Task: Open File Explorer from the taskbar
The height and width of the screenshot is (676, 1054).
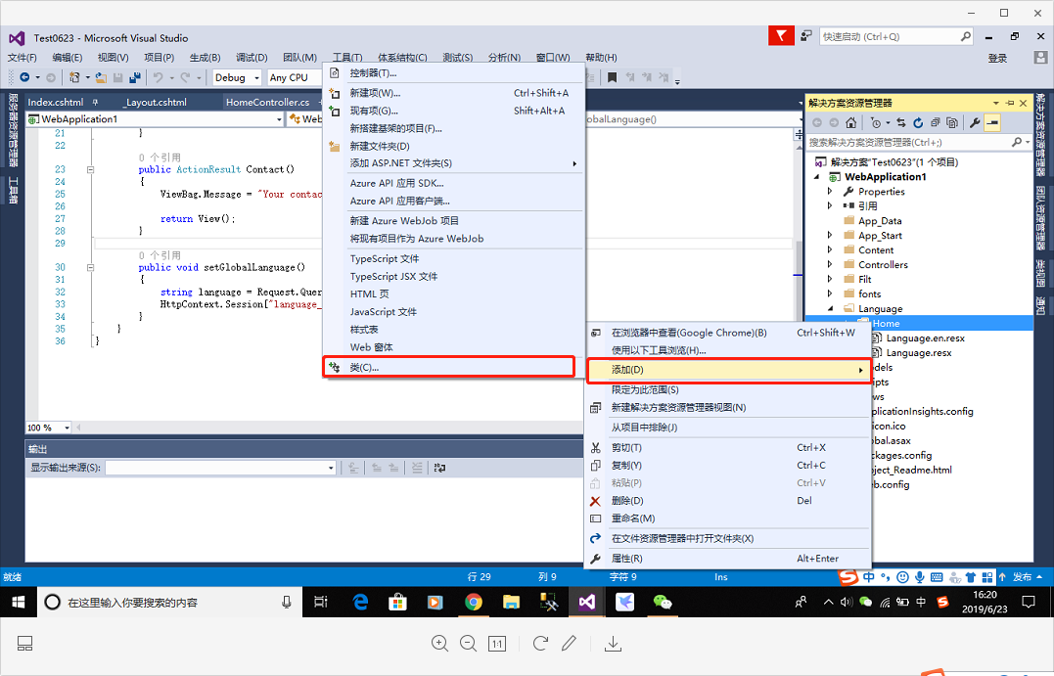Action: pos(512,602)
